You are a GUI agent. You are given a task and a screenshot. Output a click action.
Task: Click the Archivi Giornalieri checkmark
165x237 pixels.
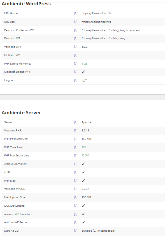(83, 164)
